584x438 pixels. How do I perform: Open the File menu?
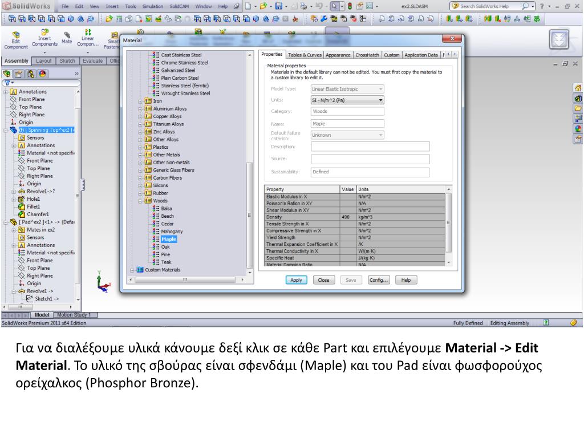point(65,6)
